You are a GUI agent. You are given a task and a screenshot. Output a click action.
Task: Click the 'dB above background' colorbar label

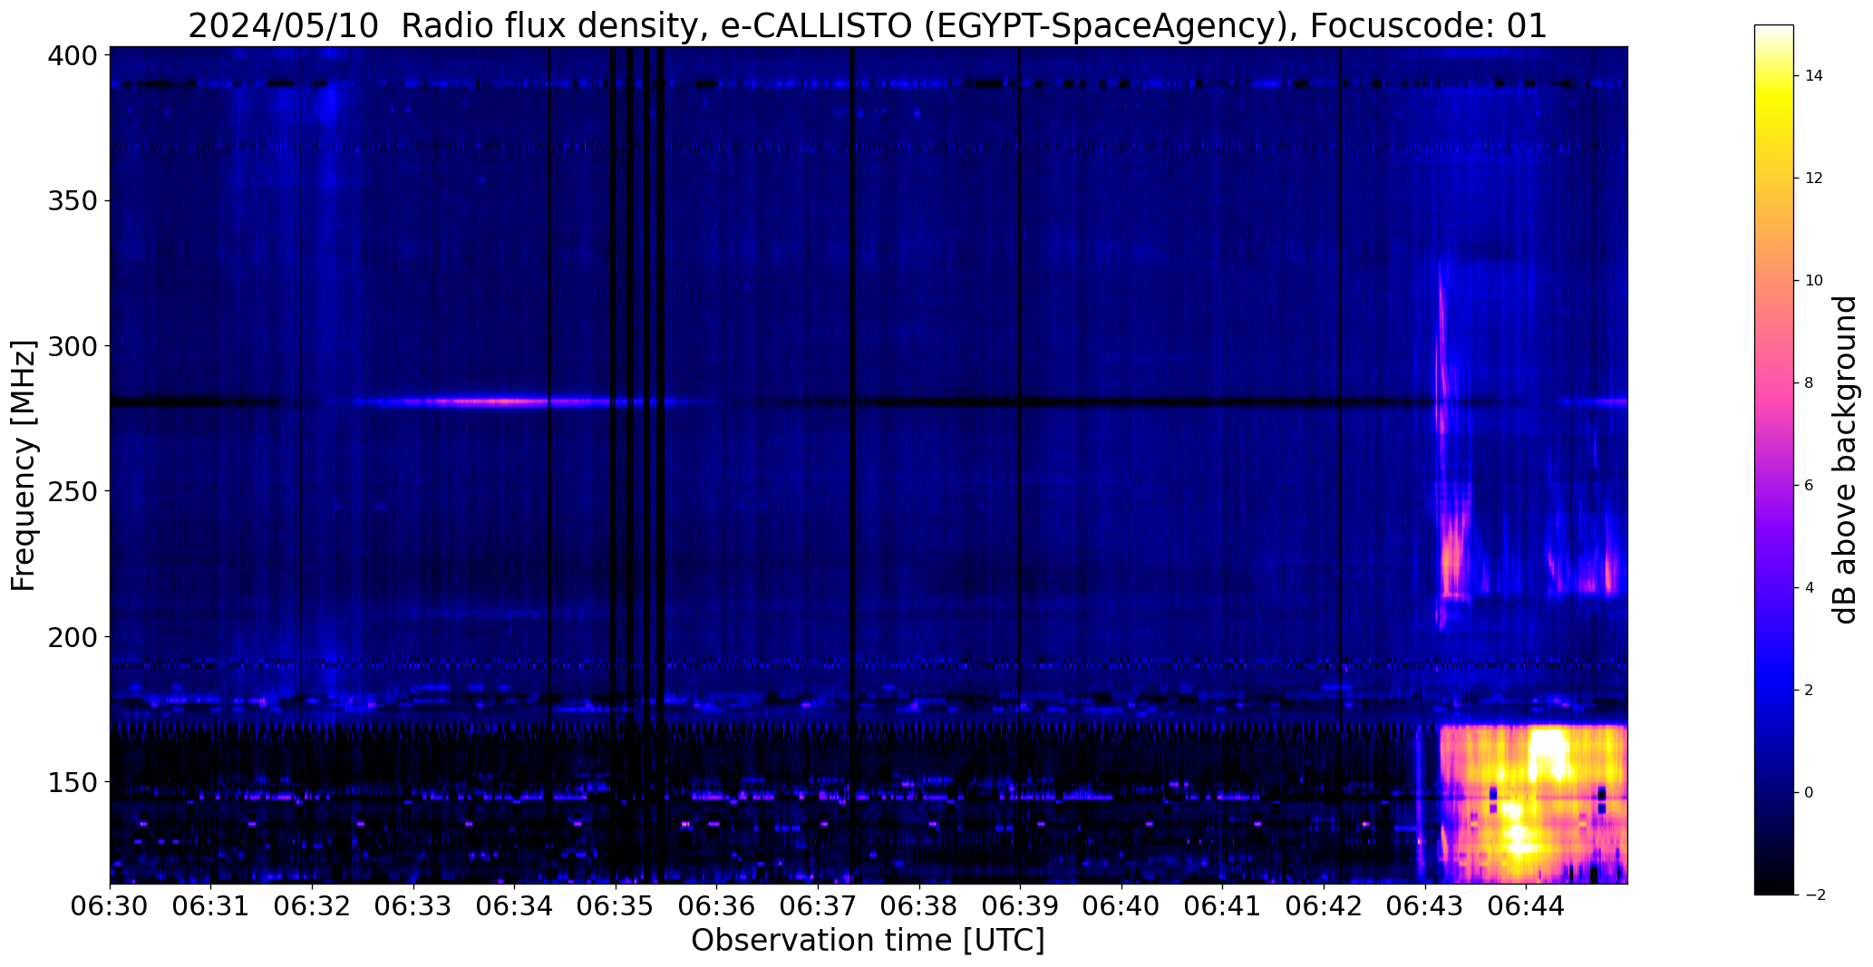(x=1845, y=459)
